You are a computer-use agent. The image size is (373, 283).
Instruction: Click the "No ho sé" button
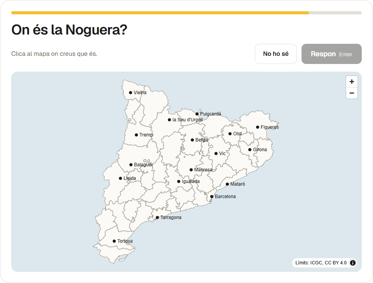coord(276,54)
